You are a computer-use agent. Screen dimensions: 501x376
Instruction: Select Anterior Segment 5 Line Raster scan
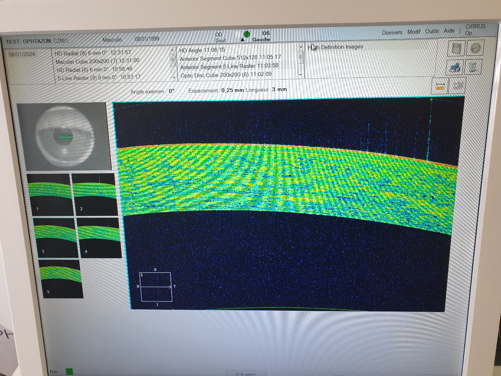[229, 66]
